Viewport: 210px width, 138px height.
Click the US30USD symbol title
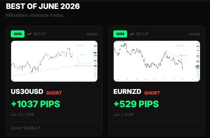click(27, 92)
